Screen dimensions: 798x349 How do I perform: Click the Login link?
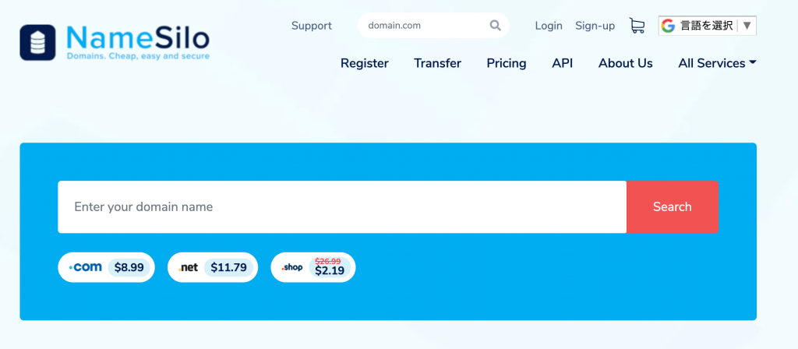coord(549,26)
